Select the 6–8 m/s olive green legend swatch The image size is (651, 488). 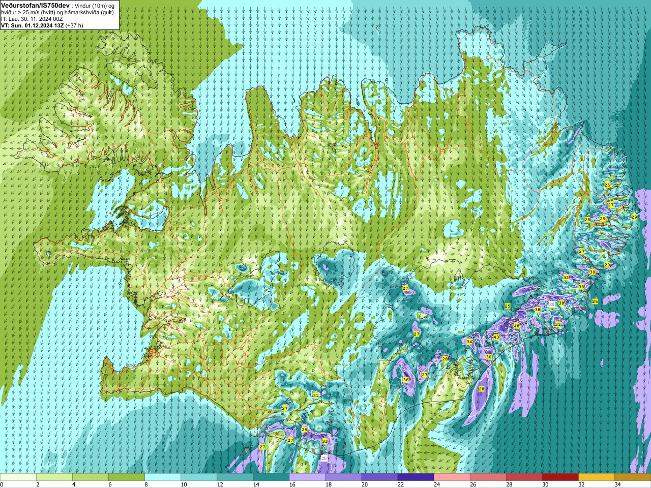127,477
